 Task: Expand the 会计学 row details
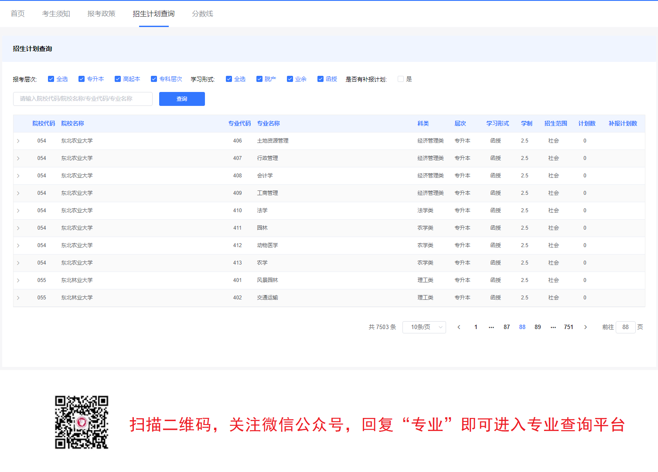pos(18,176)
